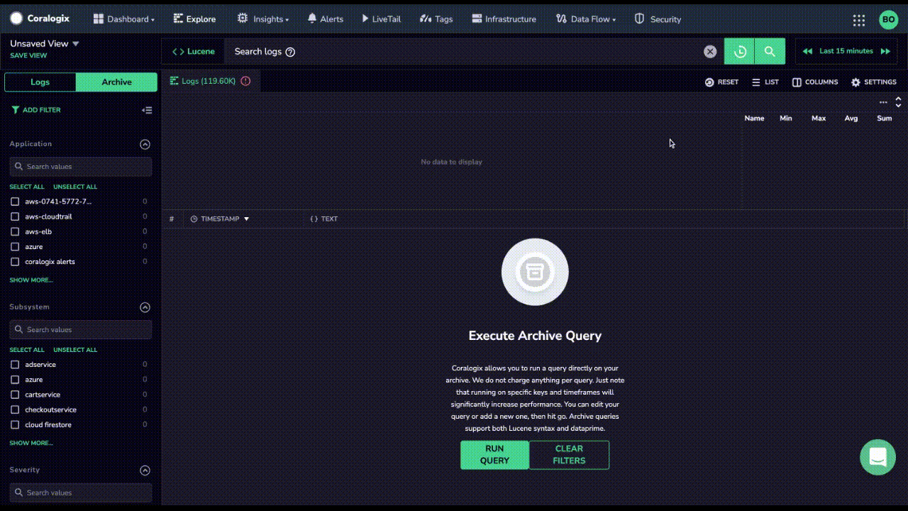908x511 pixels.
Task: Collapse the filters sidebar icon
Action: coord(147,110)
